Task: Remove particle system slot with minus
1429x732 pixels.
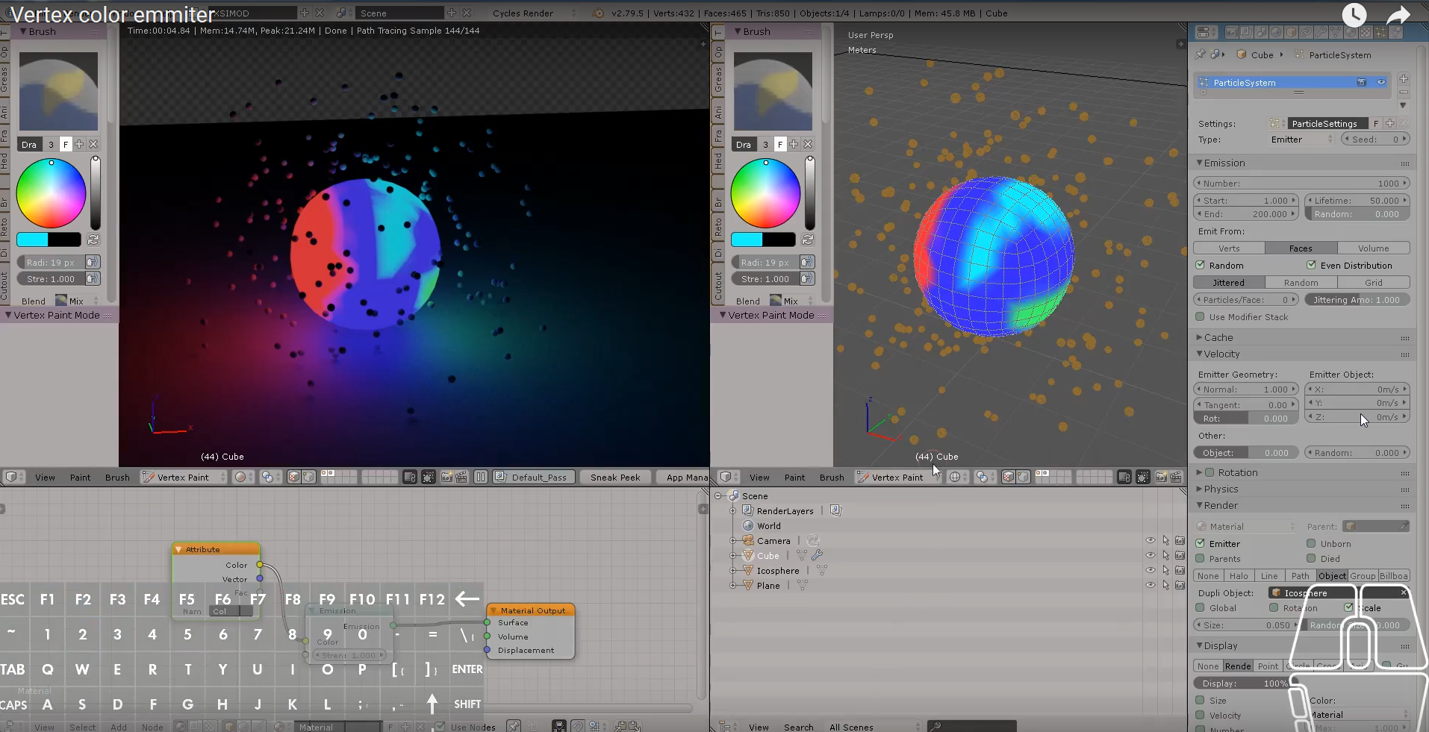Action: pyautogui.click(x=1404, y=92)
